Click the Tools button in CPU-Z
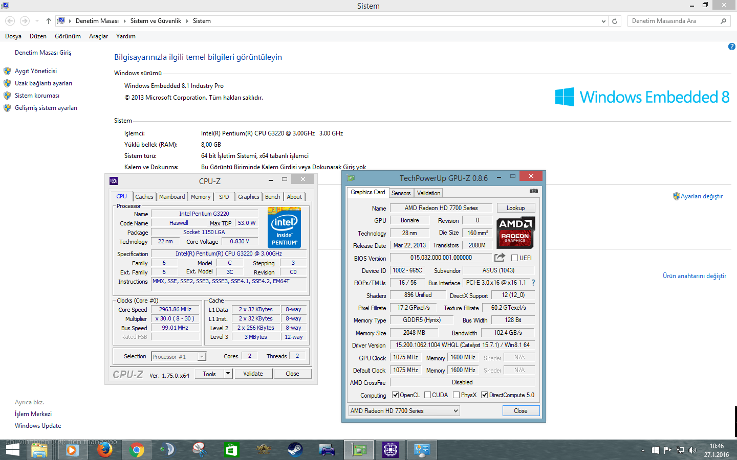737x460 pixels. pos(209,374)
